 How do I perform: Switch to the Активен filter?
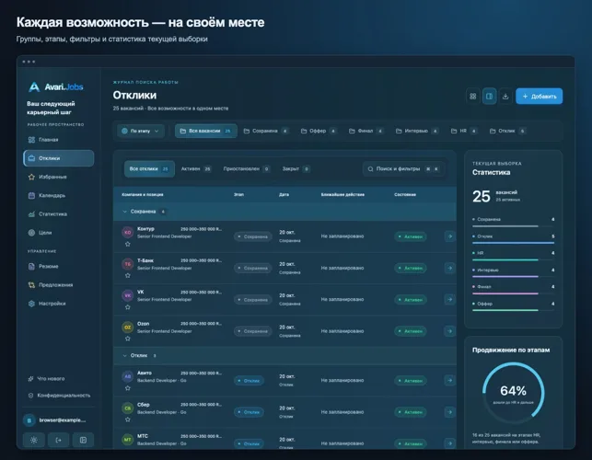196,168
